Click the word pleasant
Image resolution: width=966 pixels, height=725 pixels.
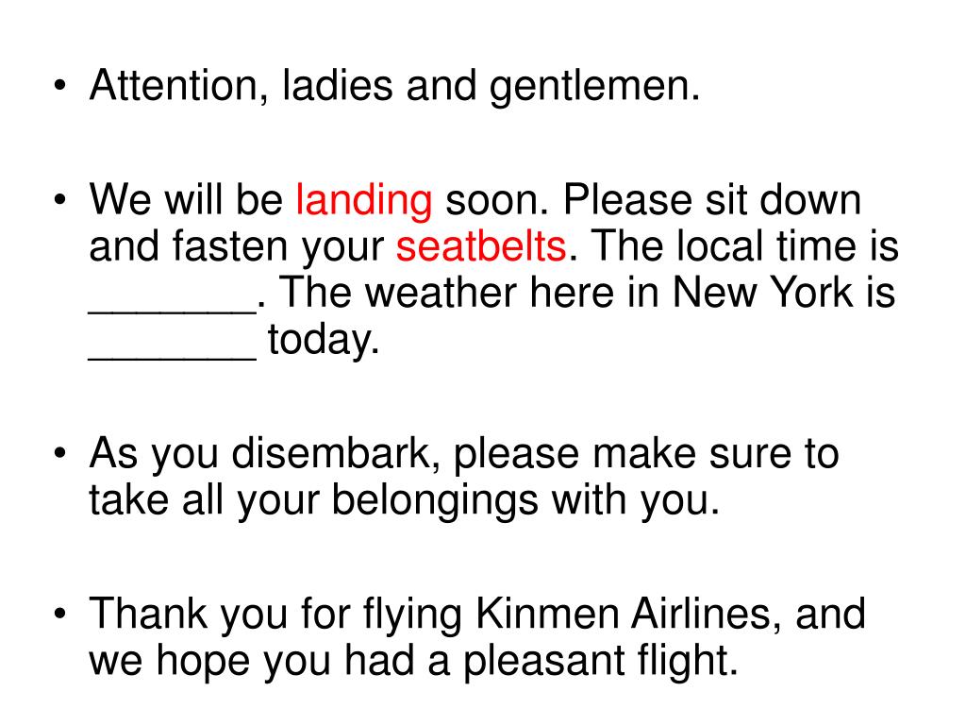[542, 662]
